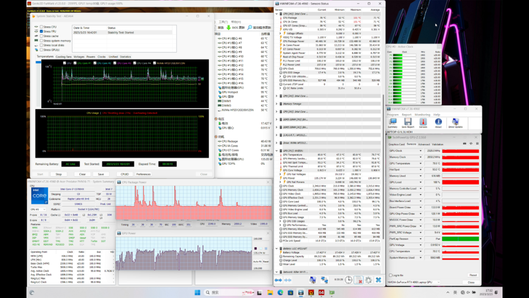This screenshot has height=298, width=529.
Task: Open Preferences in the System Stability Test
Action: pyautogui.click(x=144, y=174)
